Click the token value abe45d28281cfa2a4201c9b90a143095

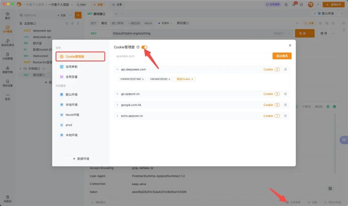tap(159, 192)
